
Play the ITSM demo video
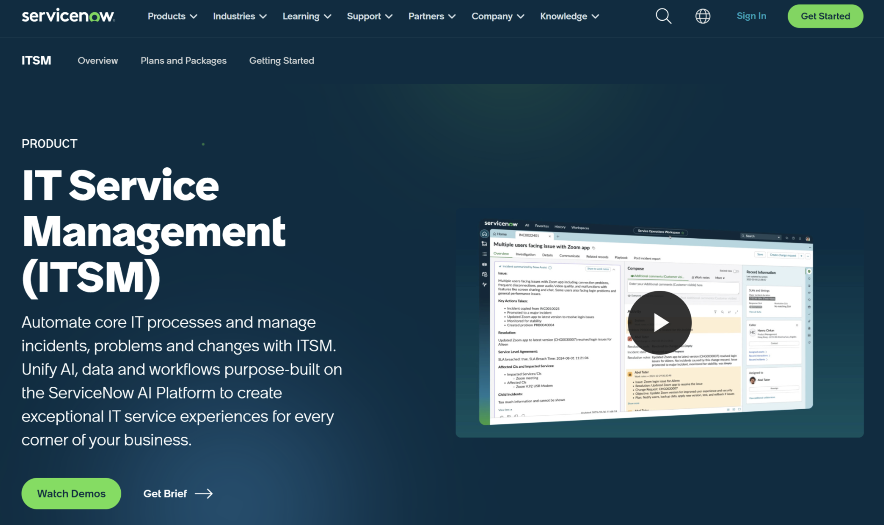click(x=659, y=322)
